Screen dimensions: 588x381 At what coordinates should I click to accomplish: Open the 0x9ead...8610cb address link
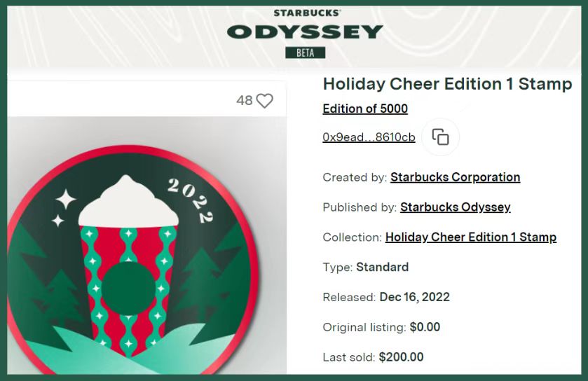pos(369,137)
